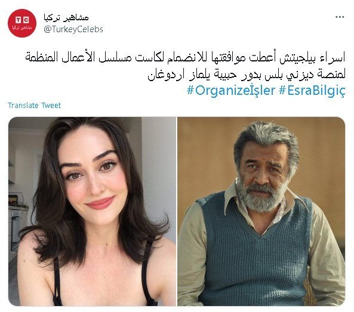354x312 pixels.
Task: Click the Arabic tweet text body
Action: tap(185, 66)
